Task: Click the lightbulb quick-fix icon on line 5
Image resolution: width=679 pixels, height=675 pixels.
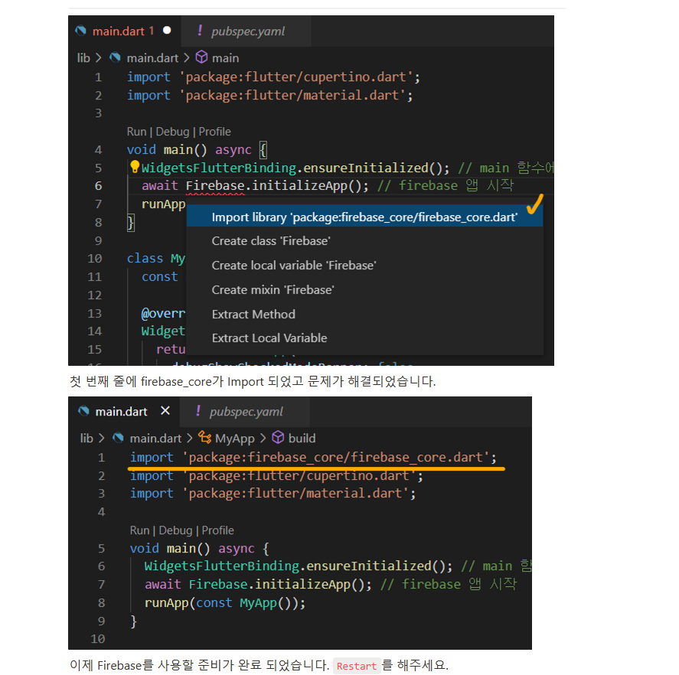Action: click(135, 166)
